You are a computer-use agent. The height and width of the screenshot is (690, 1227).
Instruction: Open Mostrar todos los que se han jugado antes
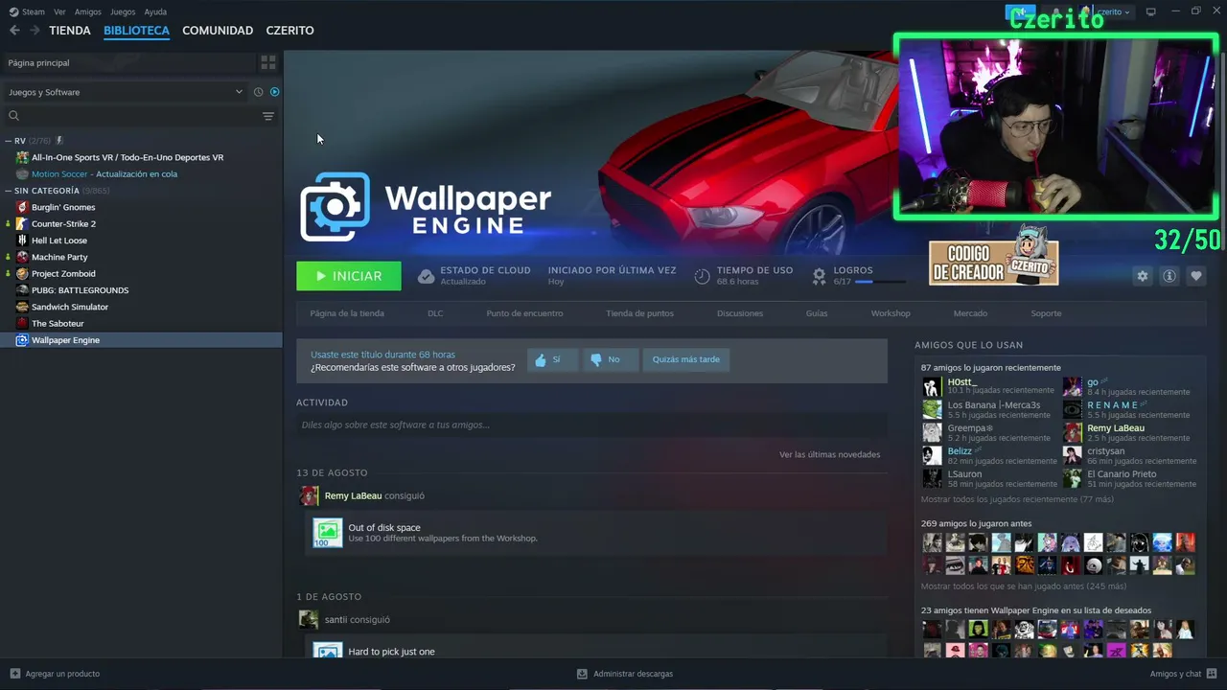tap(1024, 586)
